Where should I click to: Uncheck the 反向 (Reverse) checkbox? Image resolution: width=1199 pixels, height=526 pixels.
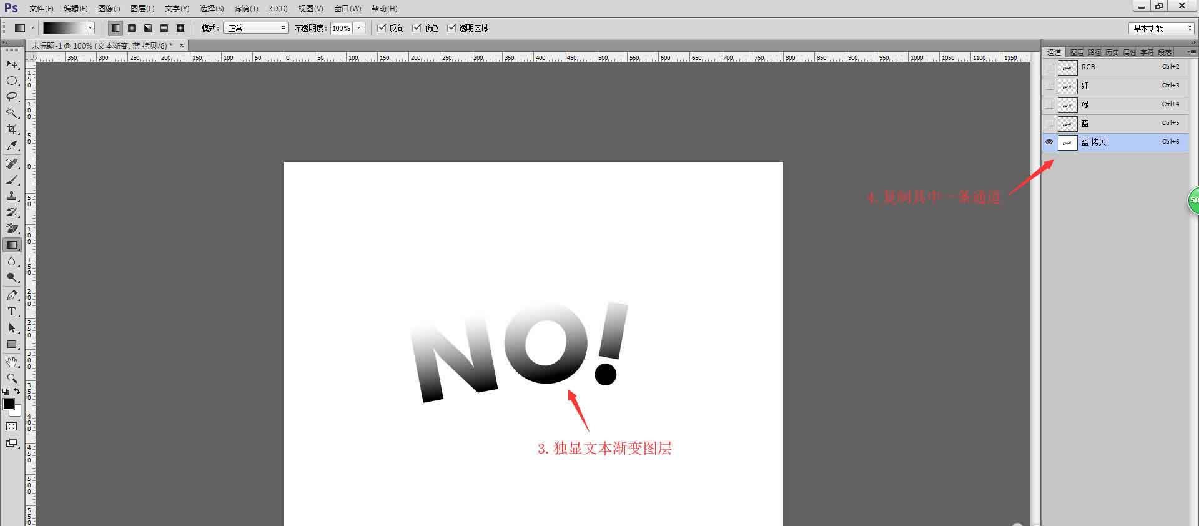[382, 28]
